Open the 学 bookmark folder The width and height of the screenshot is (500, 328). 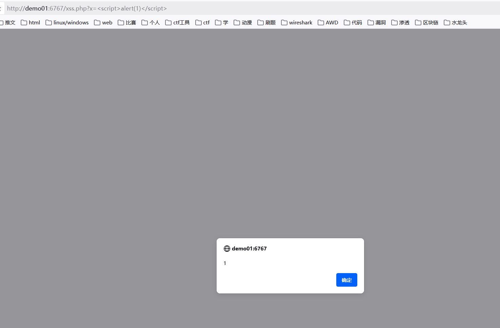pos(222,23)
